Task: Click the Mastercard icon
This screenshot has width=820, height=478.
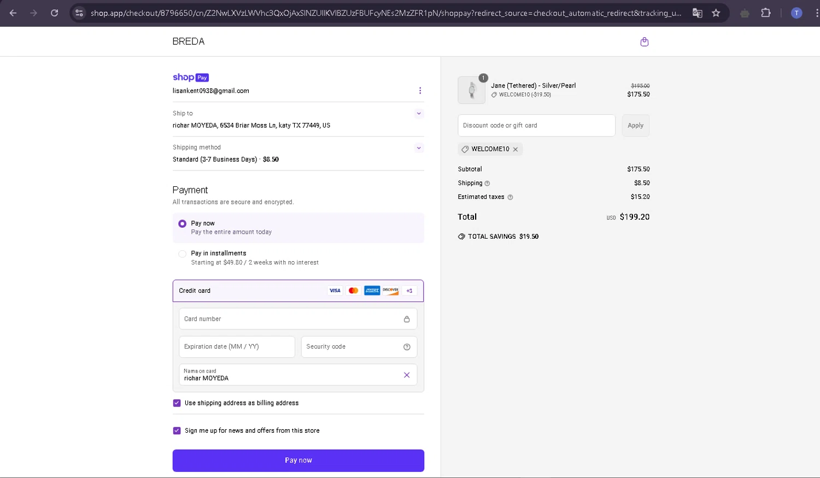Action: (x=354, y=291)
